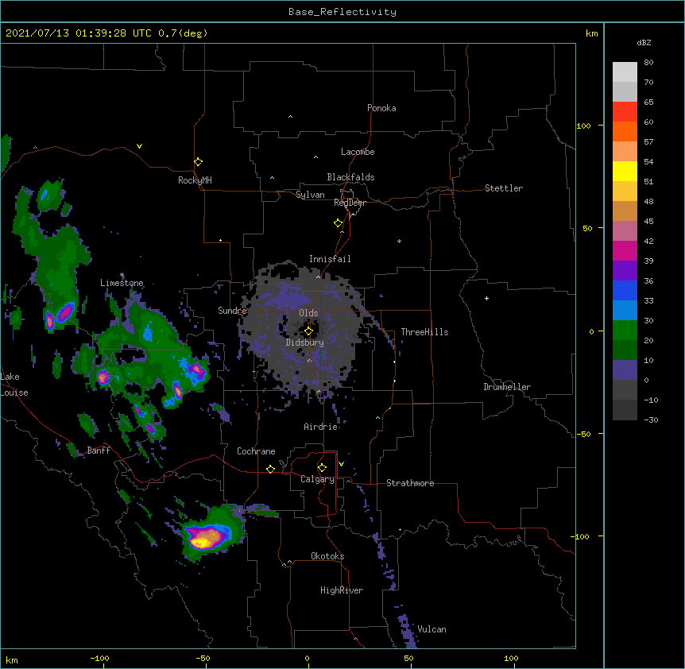
Task: Select the Strathmore label
Action: pos(410,483)
